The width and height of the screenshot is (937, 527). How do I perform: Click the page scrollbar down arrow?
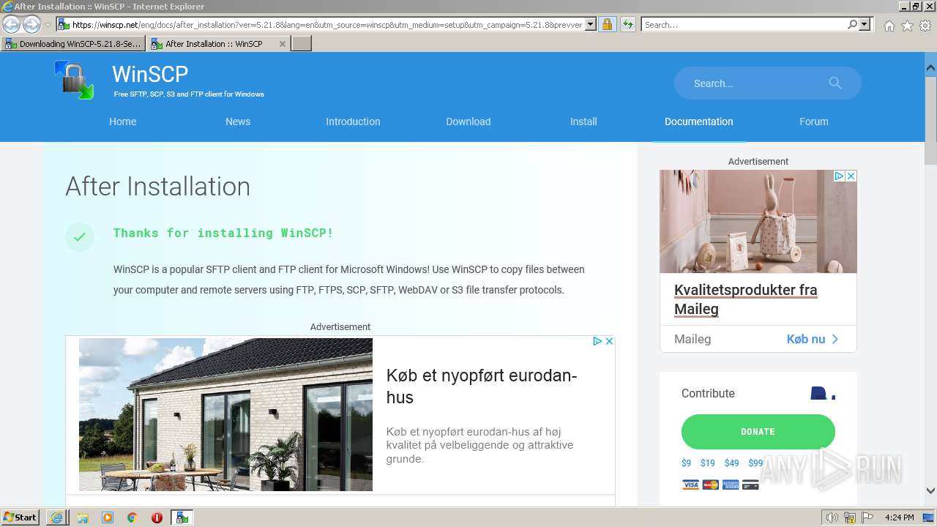click(x=930, y=491)
